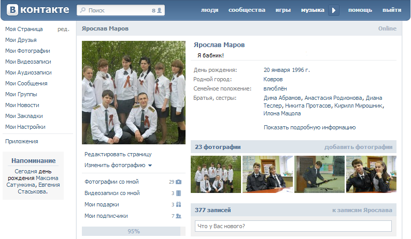
Task: Expand Показать подробную информацию section
Action: coord(309,127)
